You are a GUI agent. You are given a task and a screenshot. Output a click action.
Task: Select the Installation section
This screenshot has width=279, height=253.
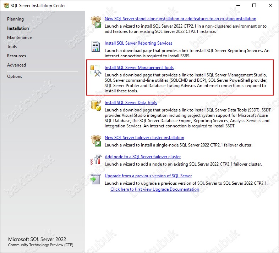[18, 28]
